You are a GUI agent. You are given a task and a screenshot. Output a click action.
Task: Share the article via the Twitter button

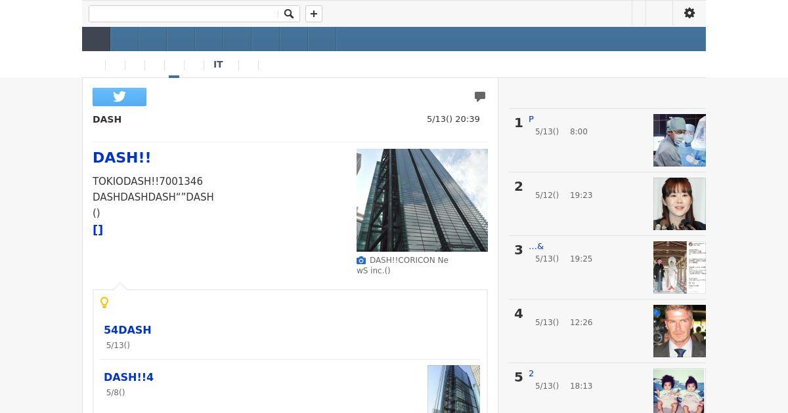[120, 97]
